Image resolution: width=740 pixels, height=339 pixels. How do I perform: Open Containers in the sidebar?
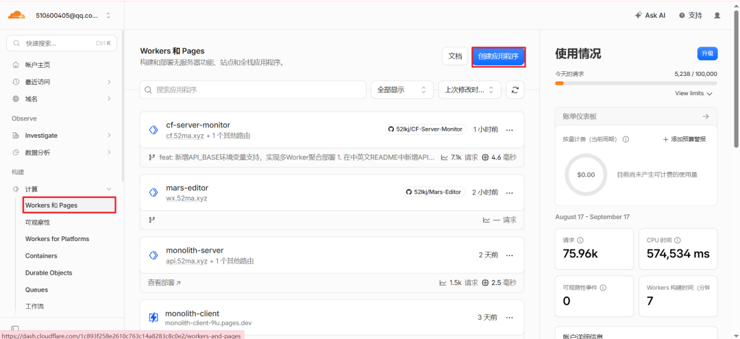[41, 256]
